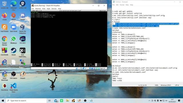183x103 pixels.
Task: Open the Machine menu in VirtualBox
Action: (38, 9)
